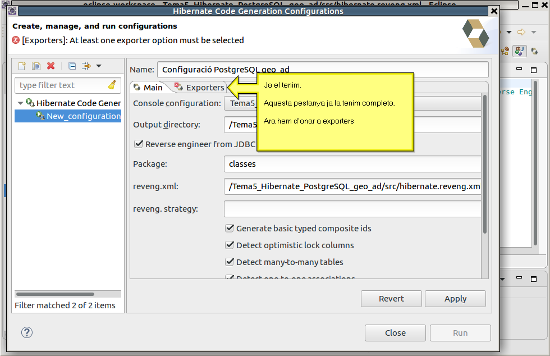
Task: Click the error message about exporter option
Action: [133, 40]
